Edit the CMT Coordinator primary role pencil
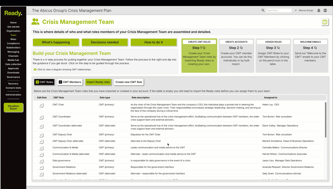The height and width of the screenshot is (189, 333). point(41,117)
